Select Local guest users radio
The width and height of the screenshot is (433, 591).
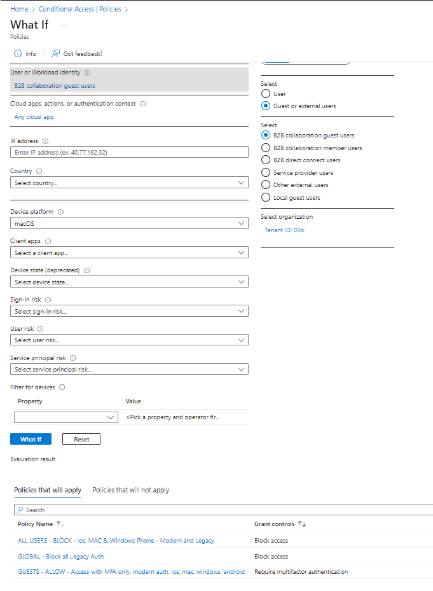[x=266, y=197]
